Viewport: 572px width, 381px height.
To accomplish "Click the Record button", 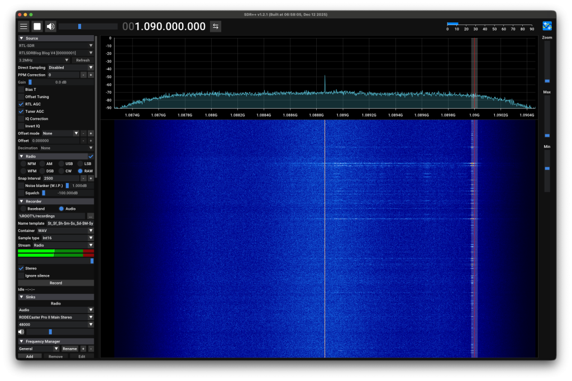I will tap(55, 283).
